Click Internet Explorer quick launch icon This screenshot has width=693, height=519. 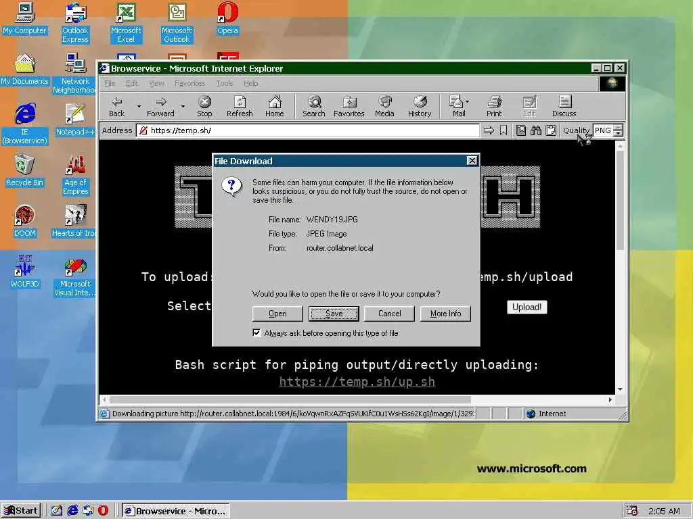72,511
